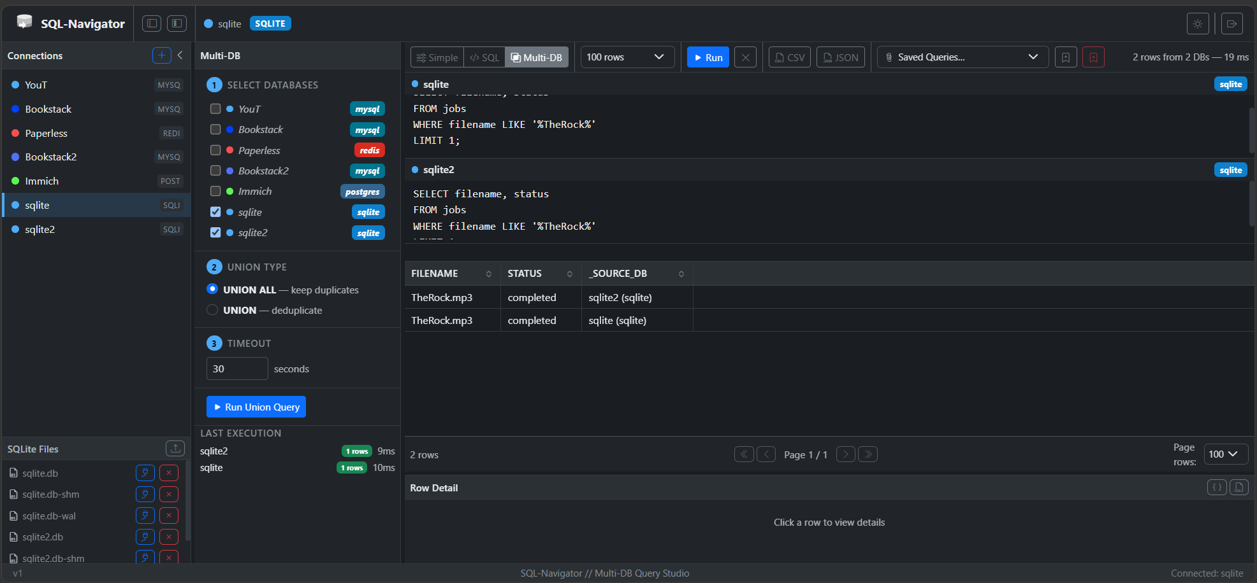Connect sqlite.db with plug icon

pos(145,473)
